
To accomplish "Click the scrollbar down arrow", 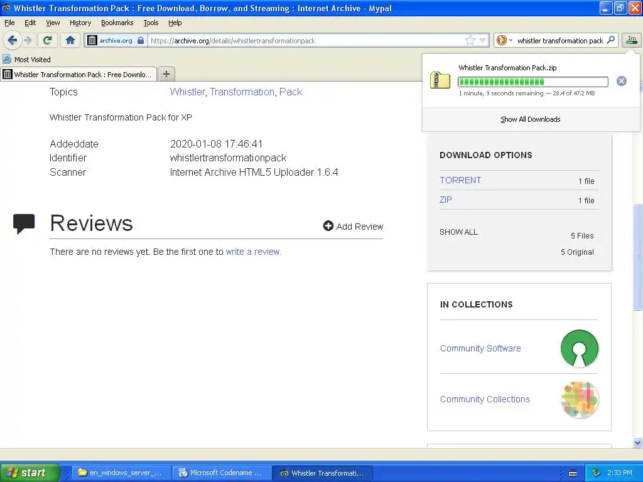I will pyautogui.click(x=638, y=442).
